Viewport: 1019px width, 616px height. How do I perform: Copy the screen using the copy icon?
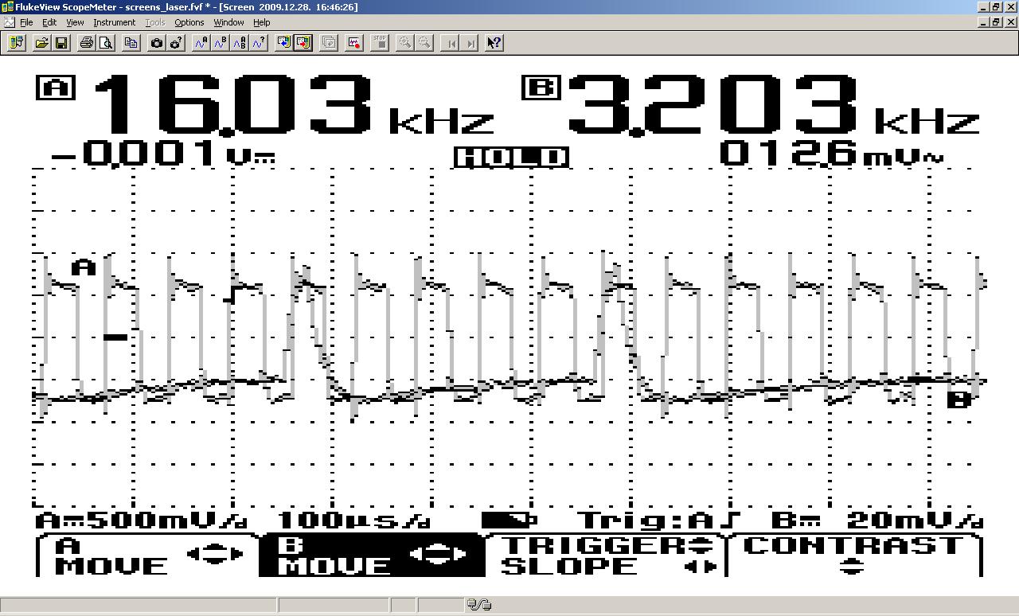pyautogui.click(x=131, y=43)
